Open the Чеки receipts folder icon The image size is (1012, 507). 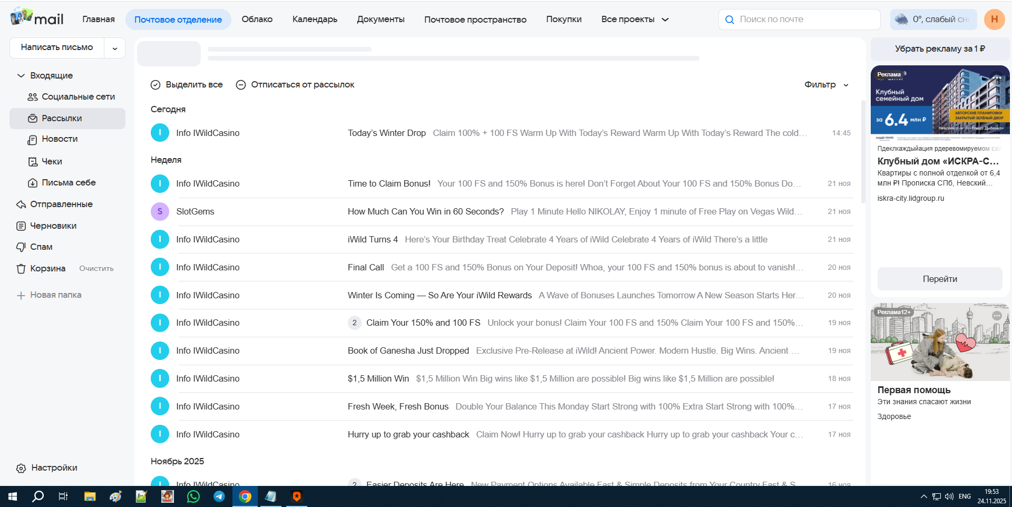pyautogui.click(x=33, y=162)
